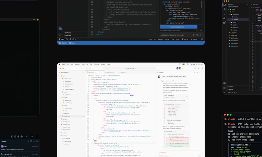Open notifications bell in top VS Code status bar
Viewport: 262px width, 157px height.
[202, 39]
